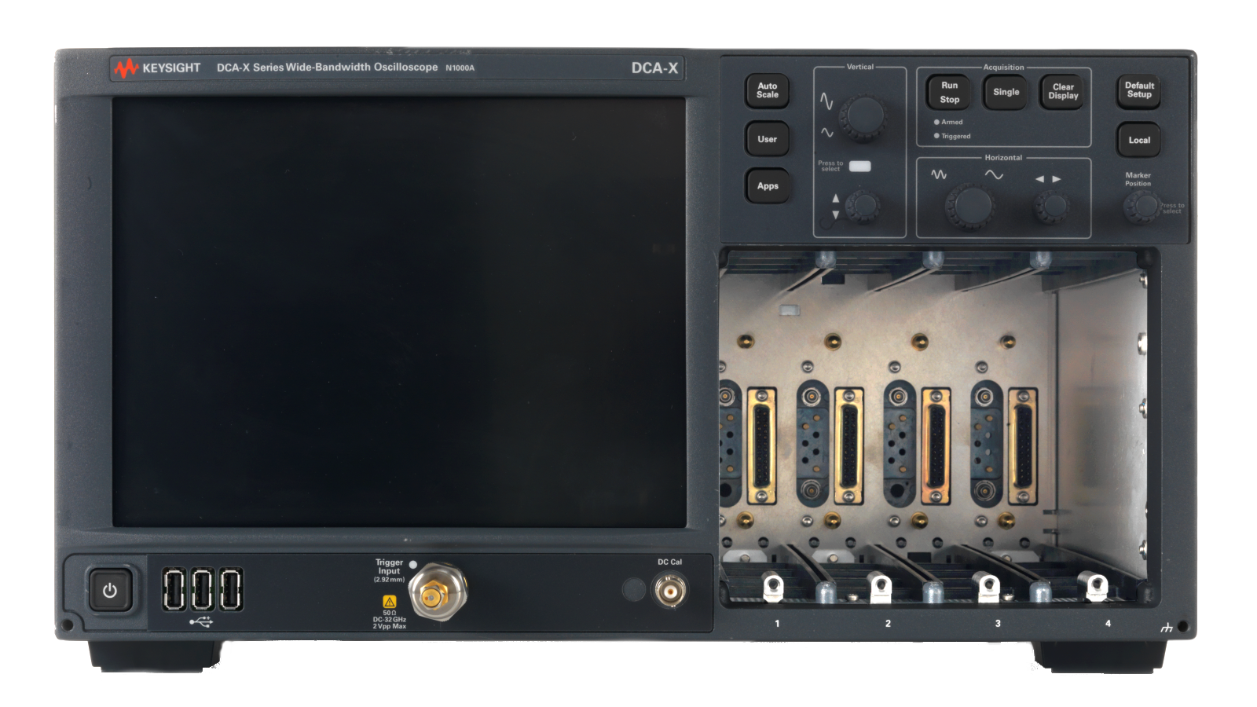
Task: Touch the leftmost USB port
Action: tap(174, 589)
